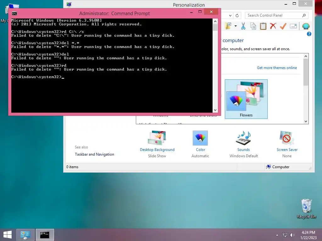This screenshot has width=322, height=241.
Task: Click Command Prompt scroll down arrow
Action: tap(215, 110)
